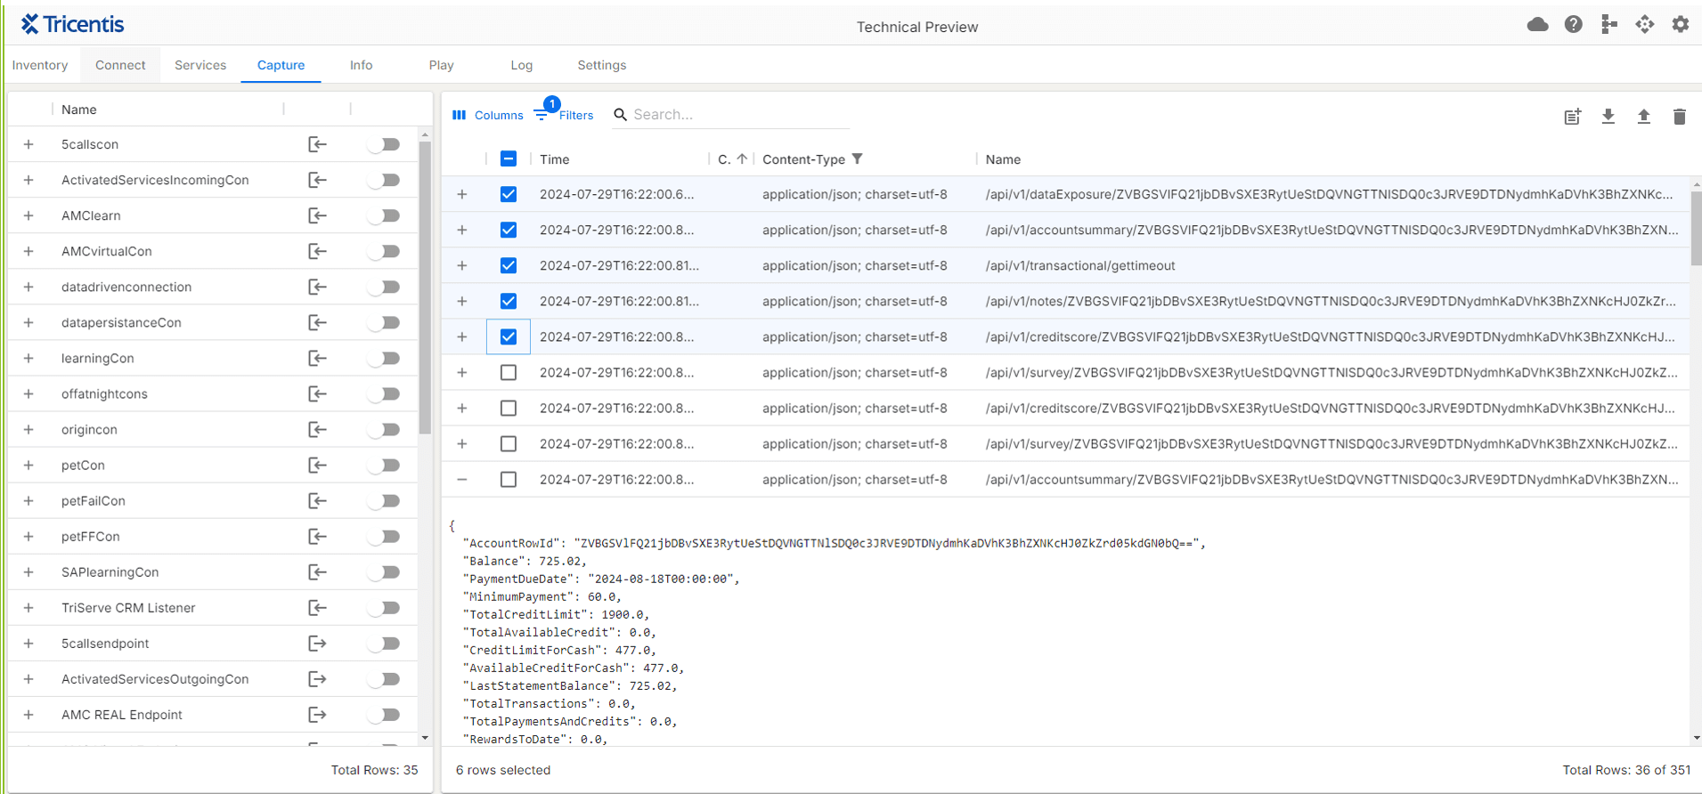
Task: Uncheck the dataExposure message row checkbox
Action: point(509,194)
